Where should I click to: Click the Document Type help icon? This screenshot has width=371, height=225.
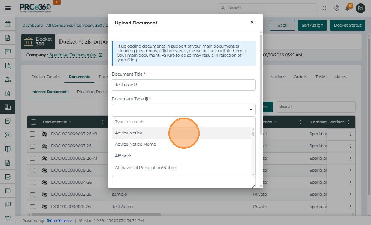[x=147, y=99]
